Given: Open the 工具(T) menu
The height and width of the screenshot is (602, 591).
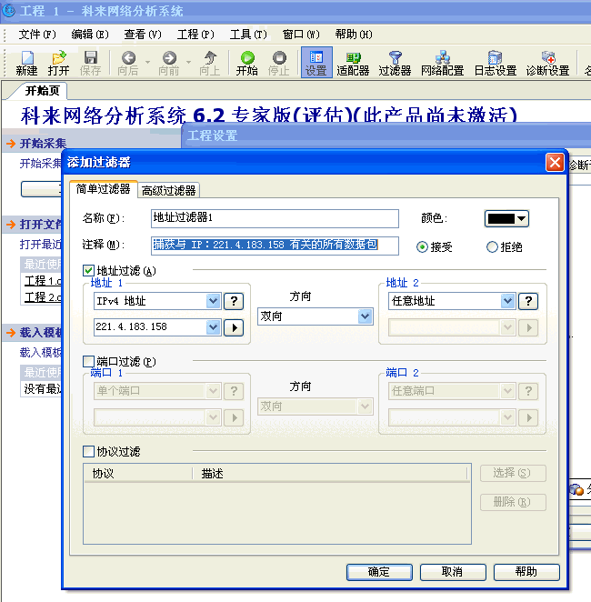Looking at the screenshot, I should (248, 35).
